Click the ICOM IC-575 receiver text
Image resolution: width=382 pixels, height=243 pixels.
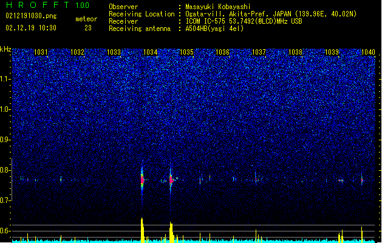click(x=244, y=21)
